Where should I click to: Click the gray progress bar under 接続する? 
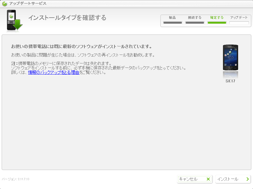tap(194, 23)
